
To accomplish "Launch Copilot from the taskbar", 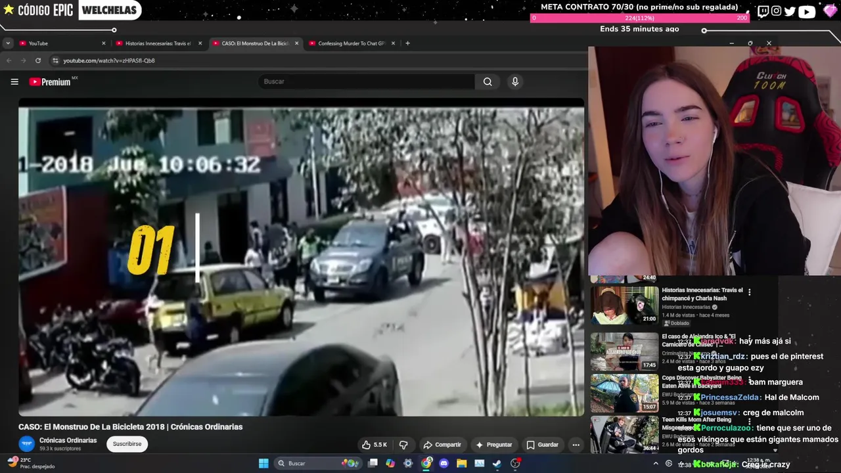I will [x=390, y=463].
